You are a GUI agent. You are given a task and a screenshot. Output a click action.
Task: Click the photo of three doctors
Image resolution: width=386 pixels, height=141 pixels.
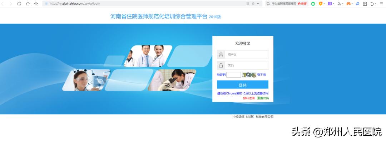pyautogui.click(x=148, y=56)
